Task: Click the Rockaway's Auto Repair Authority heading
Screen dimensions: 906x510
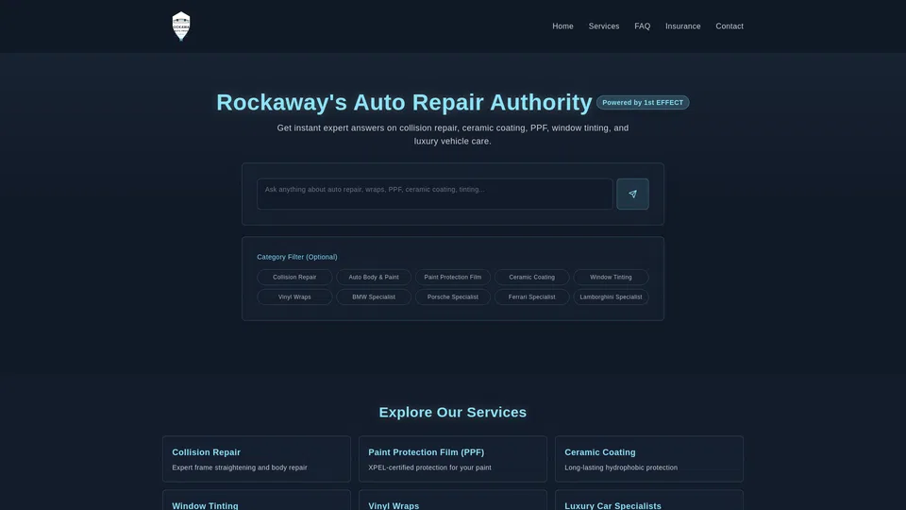Action: coord(404,102)
